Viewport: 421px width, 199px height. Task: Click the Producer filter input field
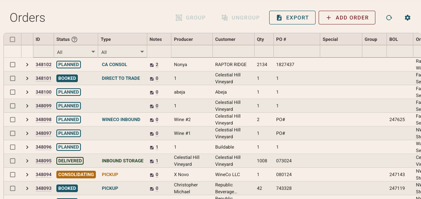coord(192,51)
